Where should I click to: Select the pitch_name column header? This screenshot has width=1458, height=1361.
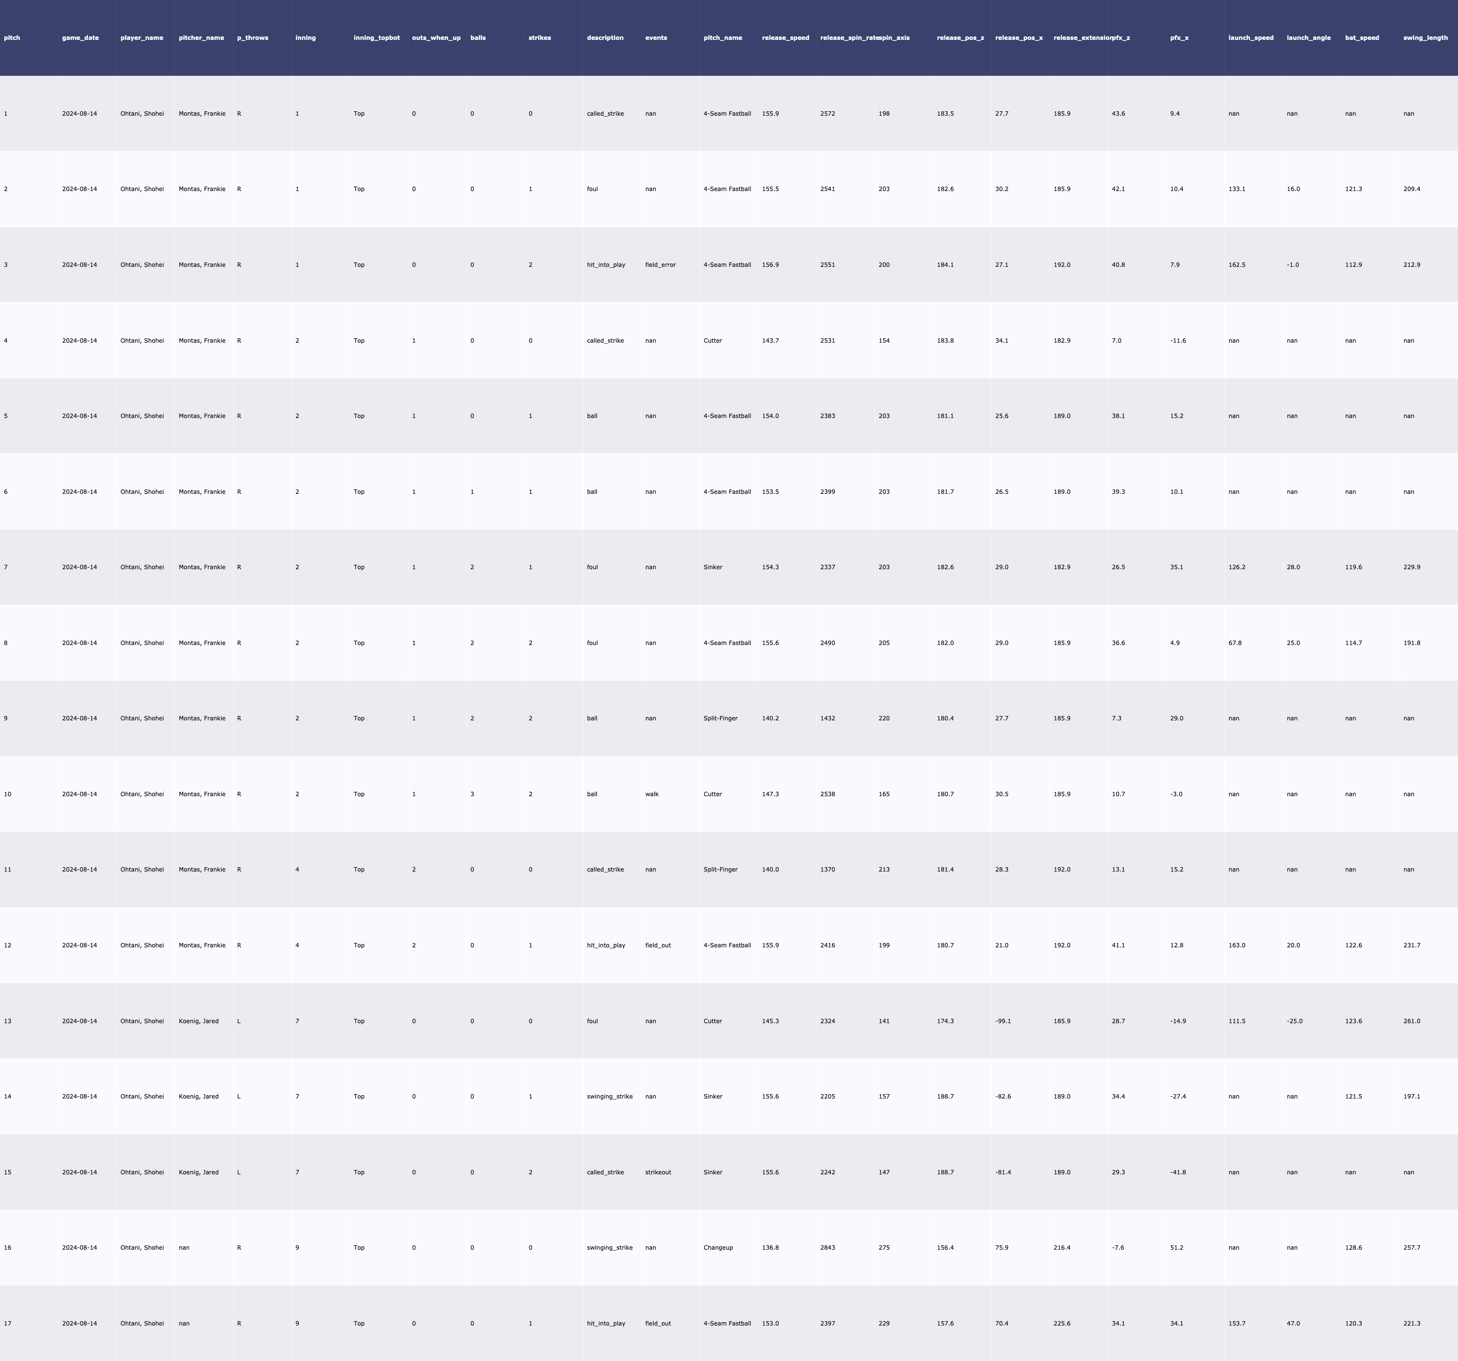coord(722,37)
